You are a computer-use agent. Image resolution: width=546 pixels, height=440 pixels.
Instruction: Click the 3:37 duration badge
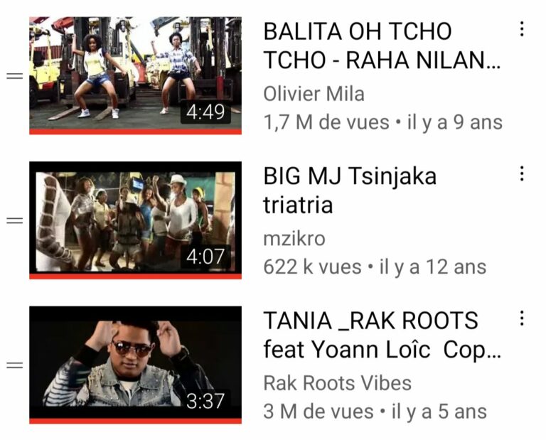click(x=205, y=401)
